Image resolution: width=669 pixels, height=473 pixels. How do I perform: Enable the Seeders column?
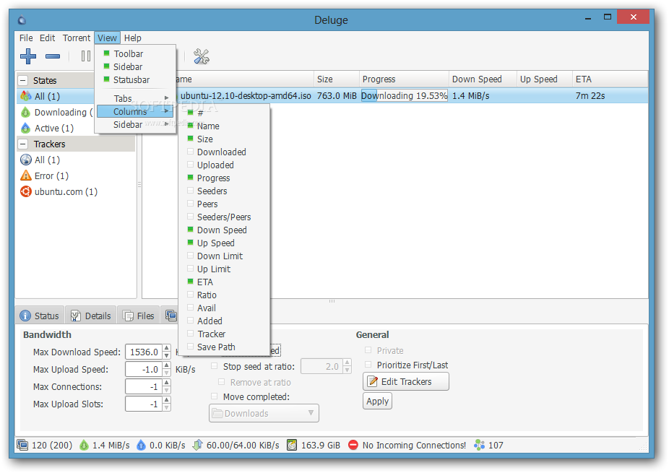(225, 191)
